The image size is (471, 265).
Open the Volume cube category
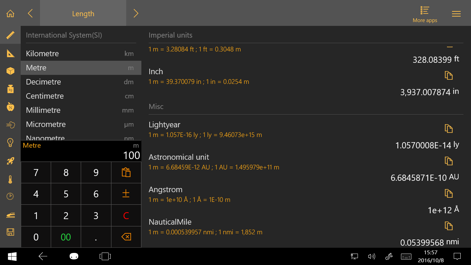click(10, 71)
